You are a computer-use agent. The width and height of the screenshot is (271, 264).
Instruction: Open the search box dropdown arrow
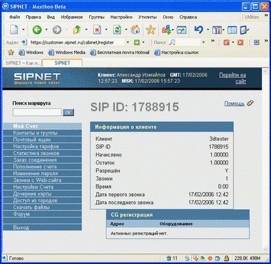click(x=204, y=42)
